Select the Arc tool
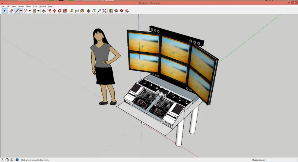The image size is (298, 162). click(25, 11)
